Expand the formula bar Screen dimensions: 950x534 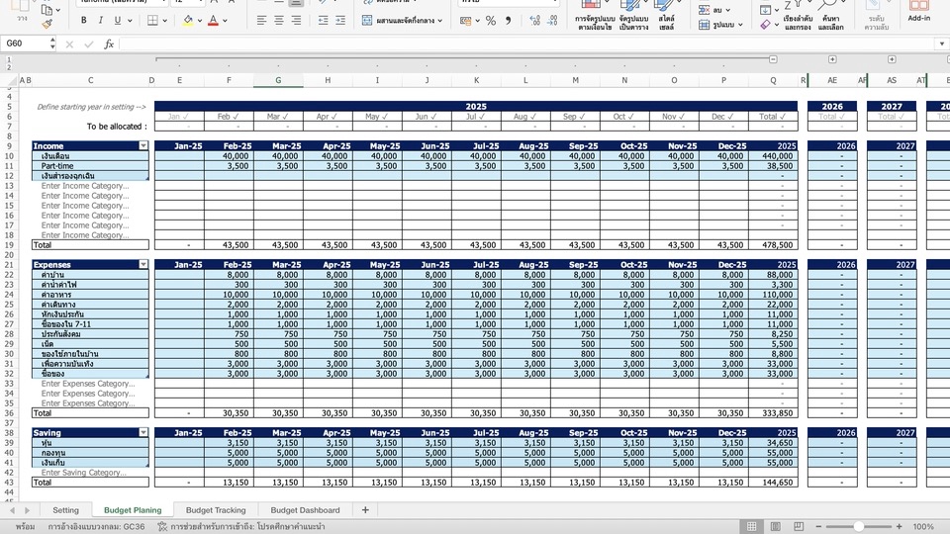coord(941,44)
